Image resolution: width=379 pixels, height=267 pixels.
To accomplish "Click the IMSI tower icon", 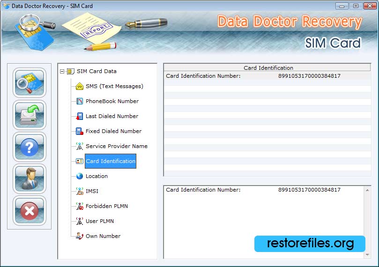I will pyautogui.click(x=80, y=191).
